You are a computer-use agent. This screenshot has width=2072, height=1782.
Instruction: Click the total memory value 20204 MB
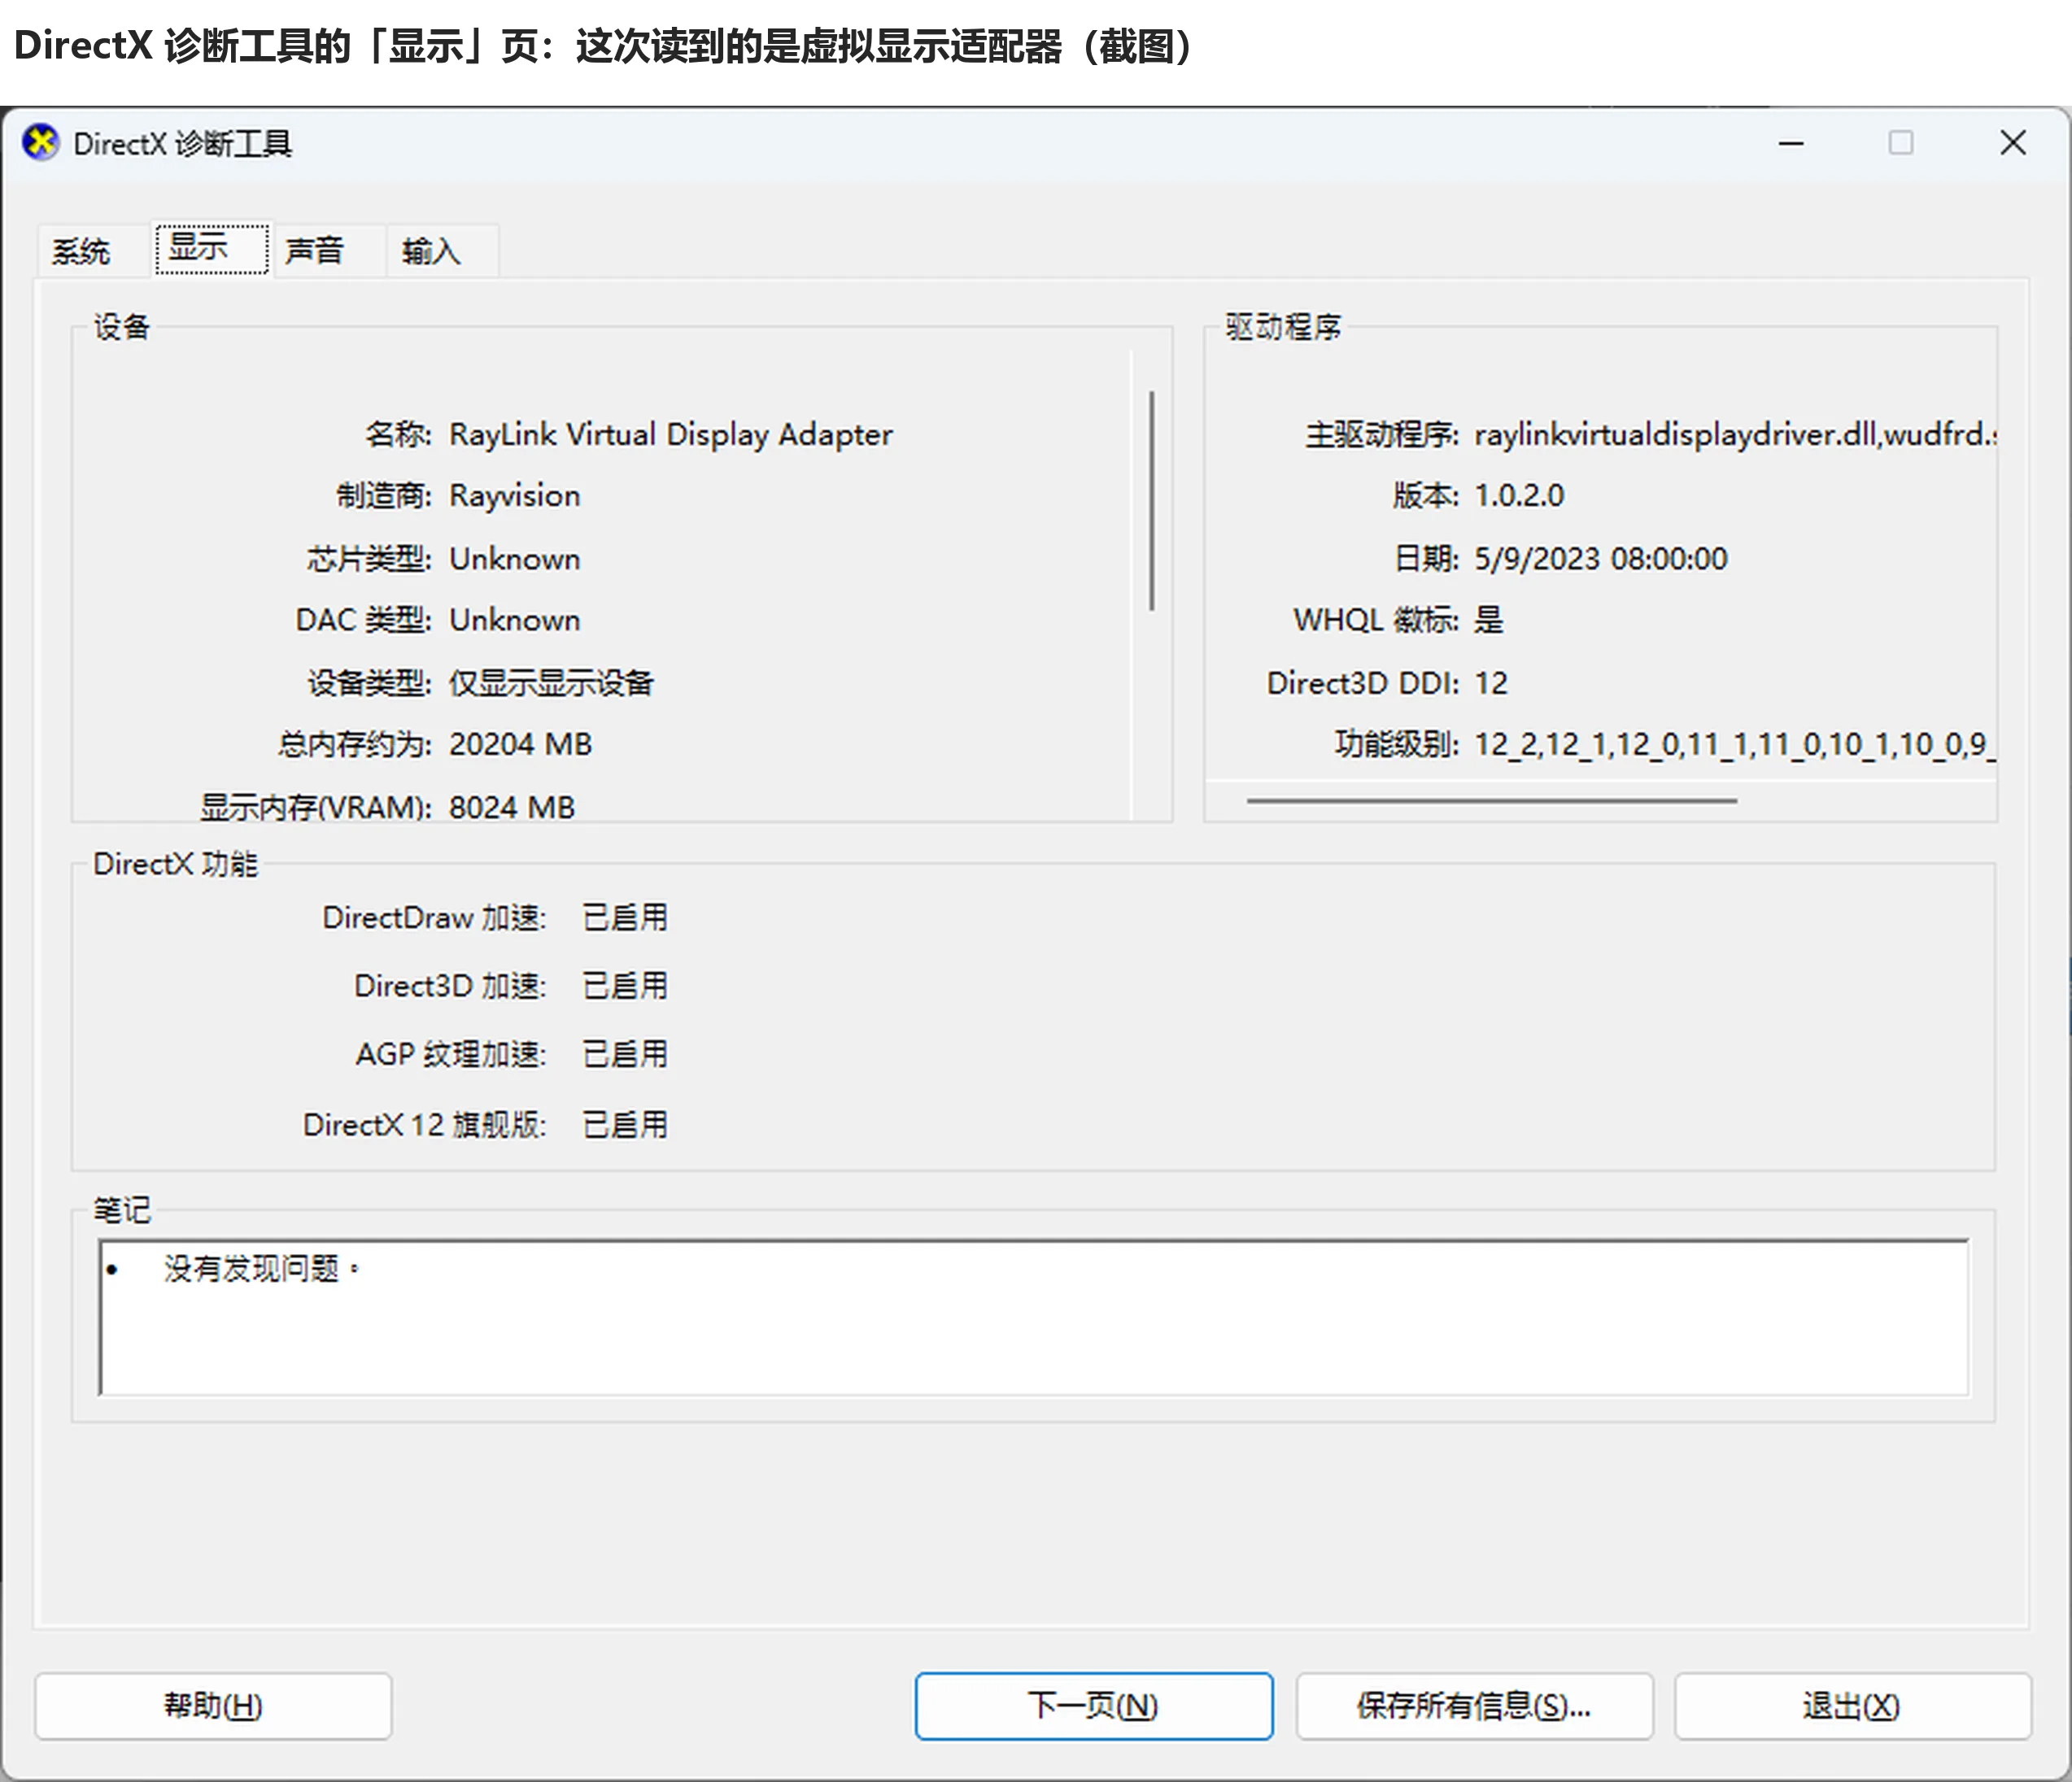(520, 744)
